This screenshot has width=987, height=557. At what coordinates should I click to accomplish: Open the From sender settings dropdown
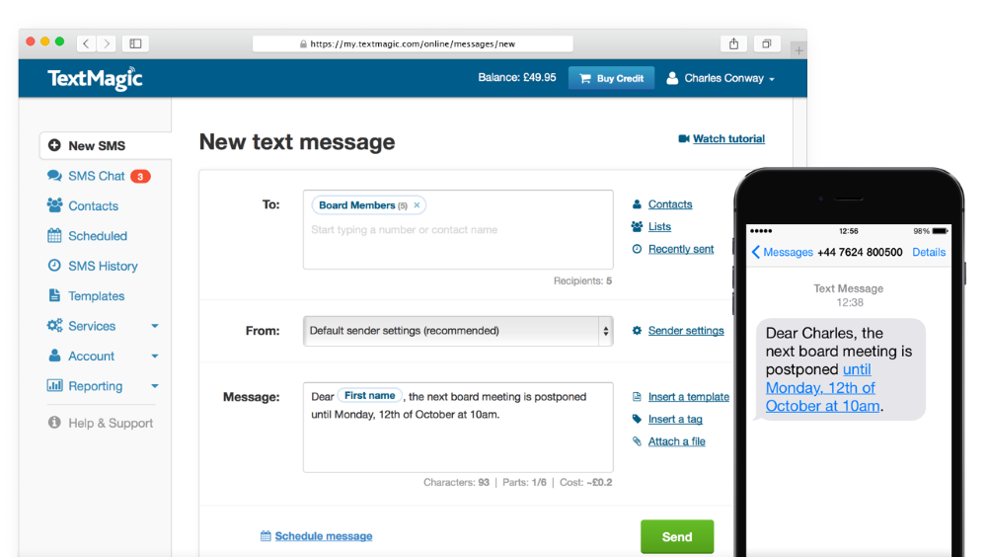coord(458,331)
